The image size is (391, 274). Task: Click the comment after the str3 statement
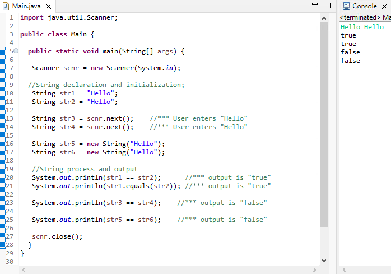point(198,118)
